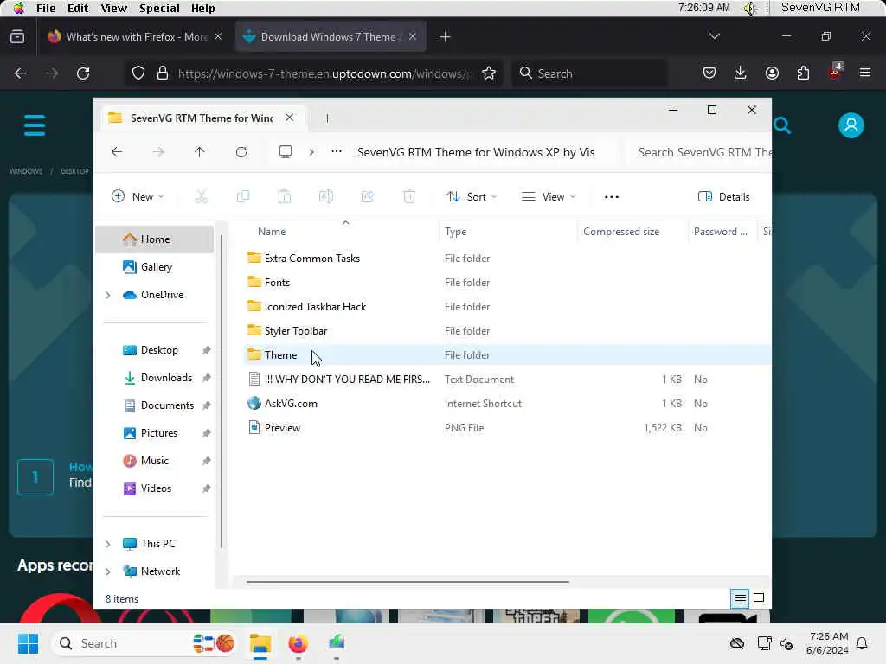This screenshot has width=886, height=664.
Task: Click the Copy icon in Explorer toolbar
Action: 243,196
